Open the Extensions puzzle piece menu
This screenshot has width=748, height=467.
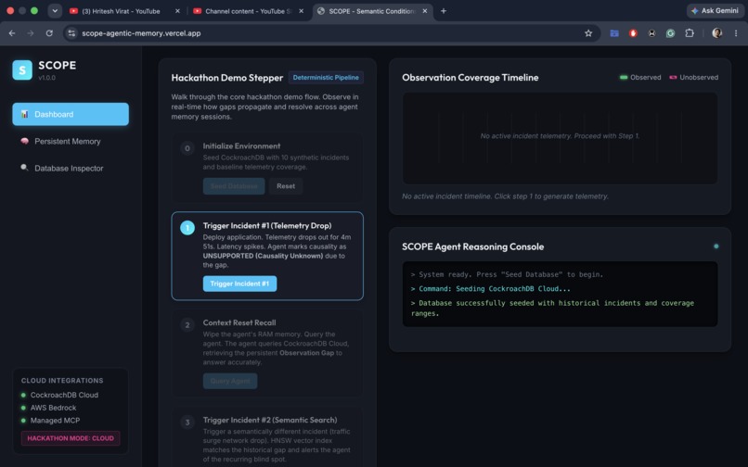tap(690, 33)
